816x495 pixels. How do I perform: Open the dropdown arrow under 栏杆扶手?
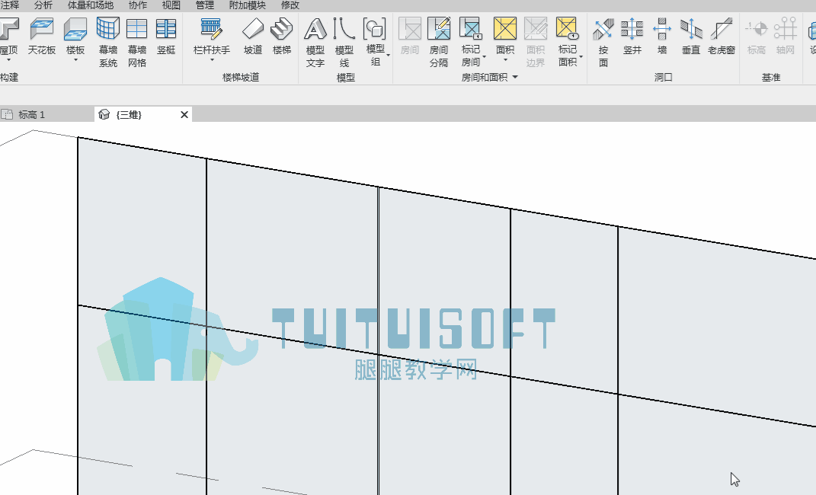click(x=212, y=60)
